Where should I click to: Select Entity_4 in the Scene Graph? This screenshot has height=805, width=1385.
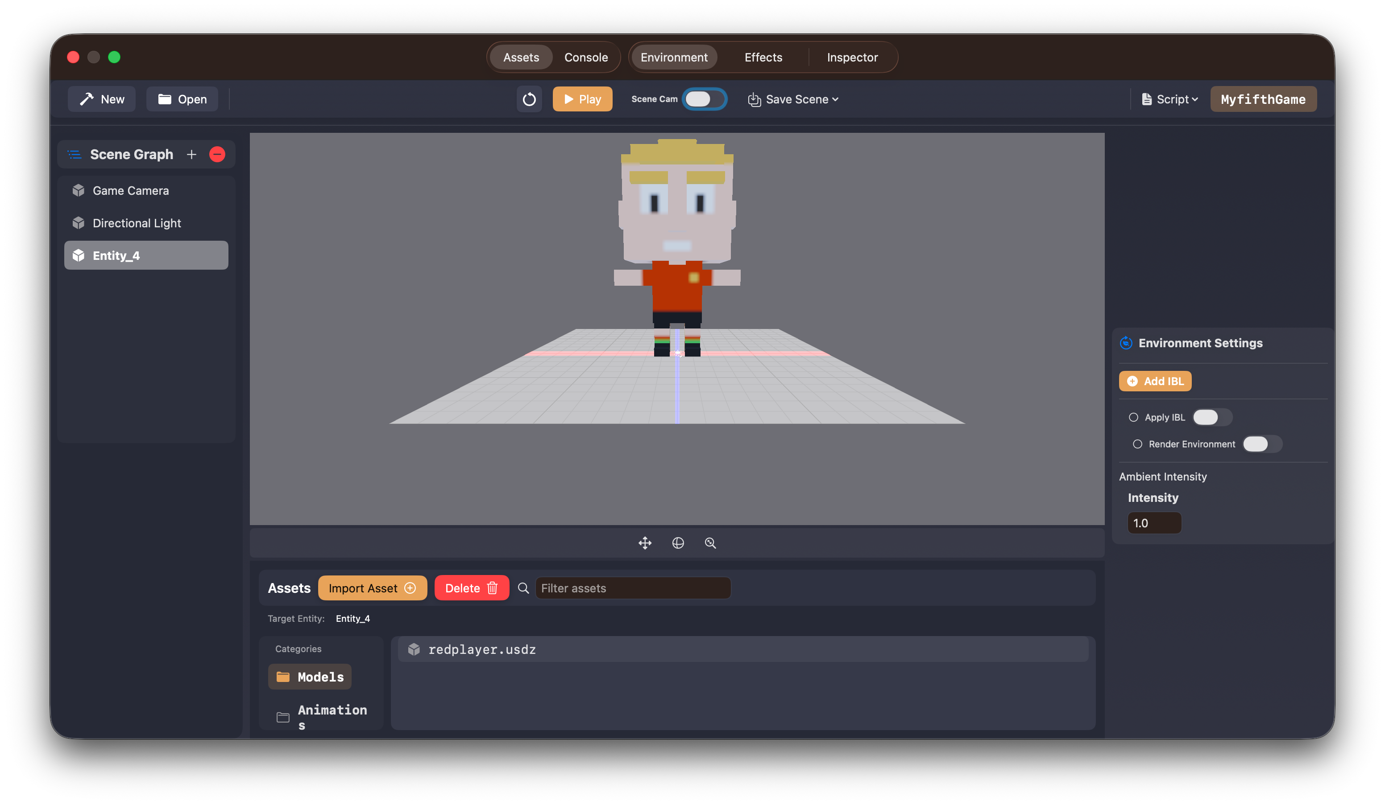pyautogui.click(x=145, y=255)
